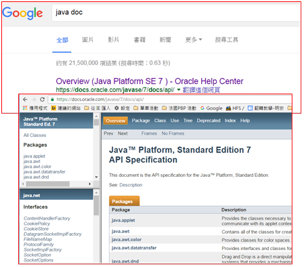The width and height of the screenshot is (304, 267).
Task: Open Help in navigation bar
Action: pos(245,121)
